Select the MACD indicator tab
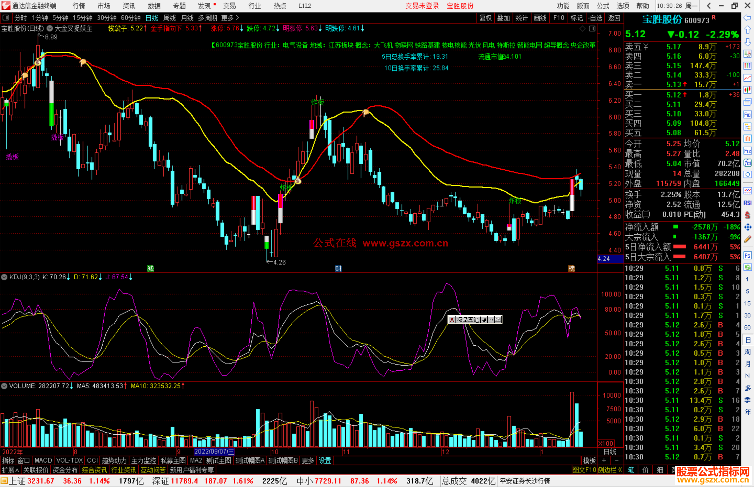 43,460
